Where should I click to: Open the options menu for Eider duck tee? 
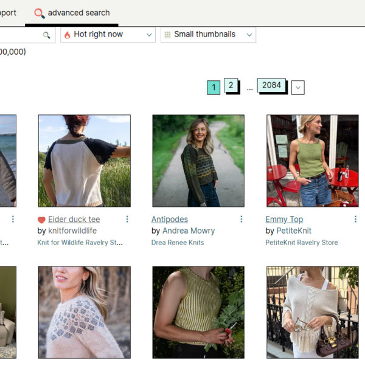(x=127, y=219)
